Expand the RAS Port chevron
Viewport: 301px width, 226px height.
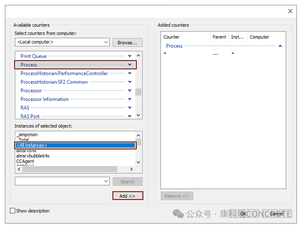pos(130,116)
